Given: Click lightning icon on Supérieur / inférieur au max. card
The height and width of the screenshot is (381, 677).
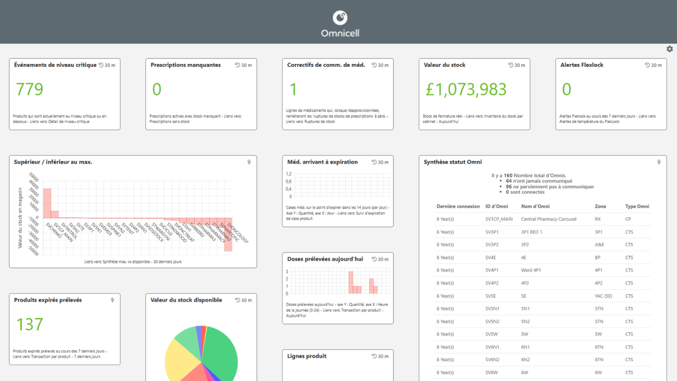Looking at the screenshot, I should [249, 162].
